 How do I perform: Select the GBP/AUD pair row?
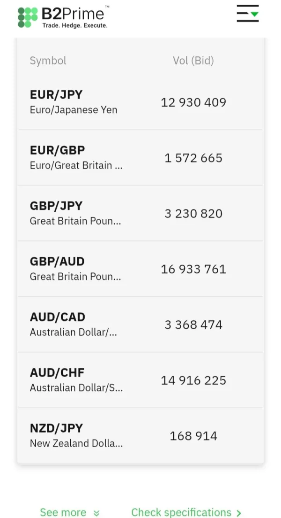pos(140,269)
